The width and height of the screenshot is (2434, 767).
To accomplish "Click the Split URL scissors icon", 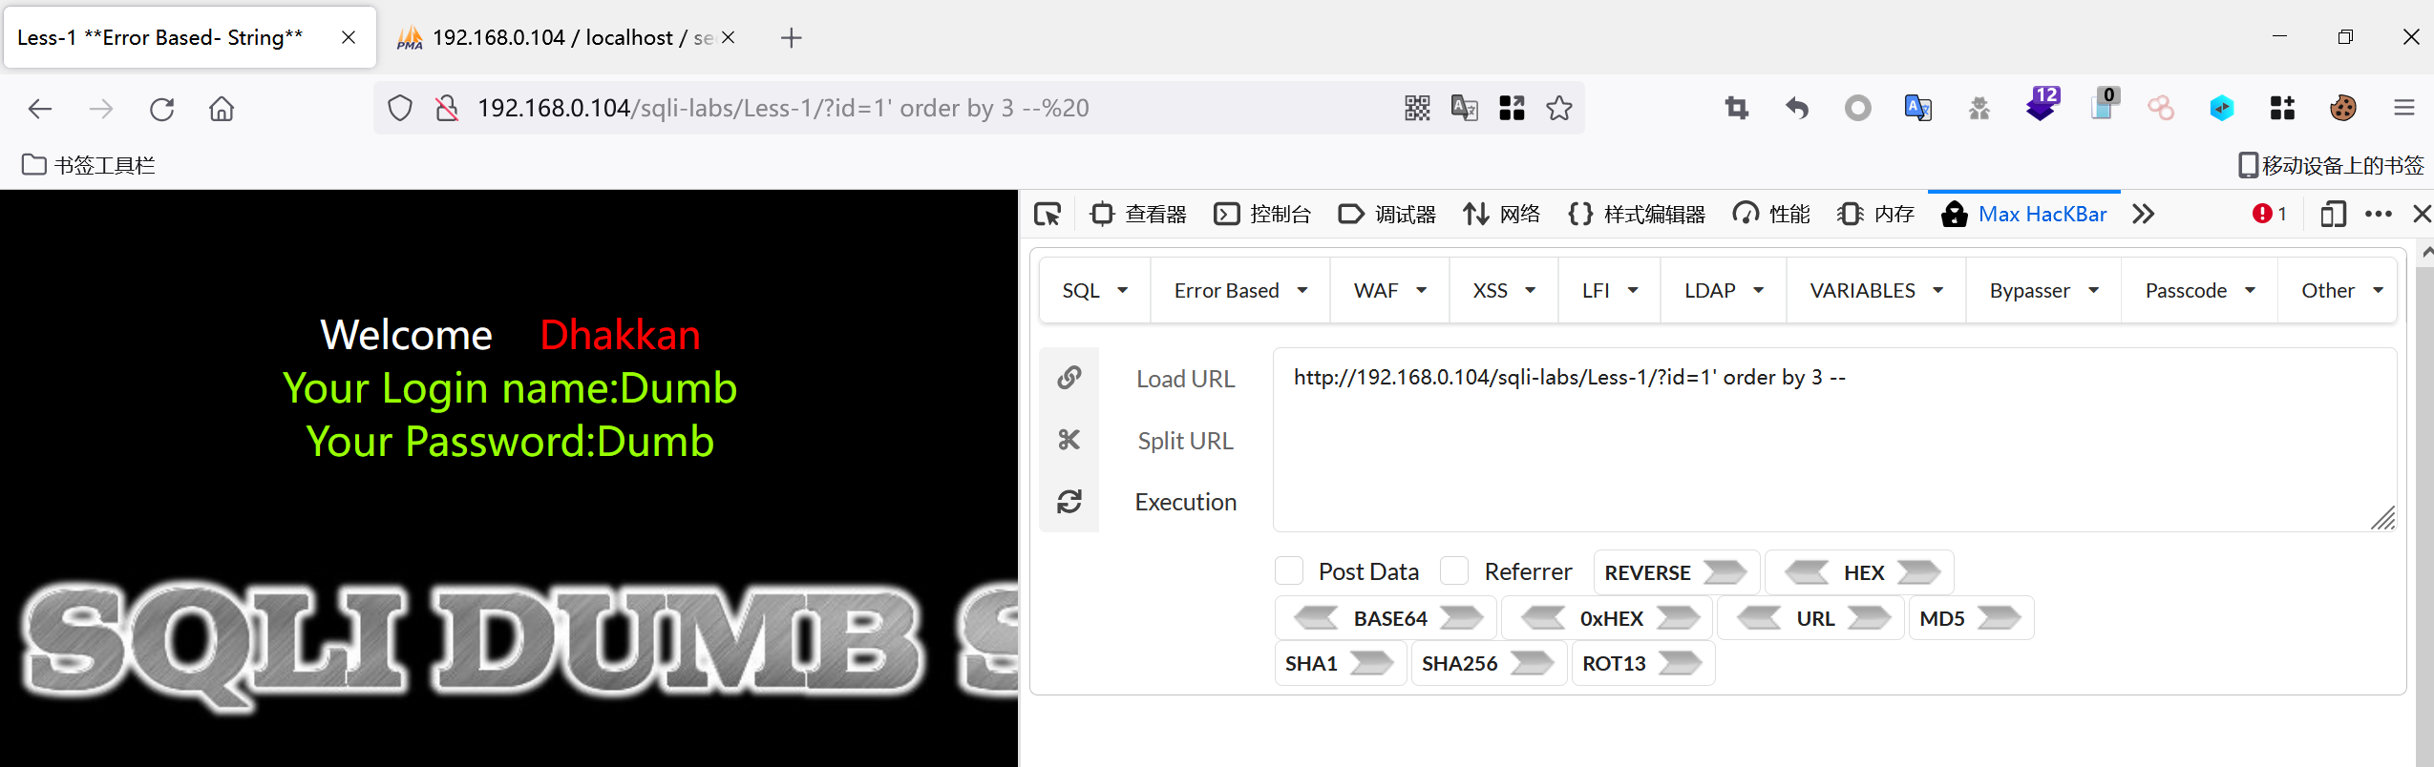I will [x=1069, y=440].
